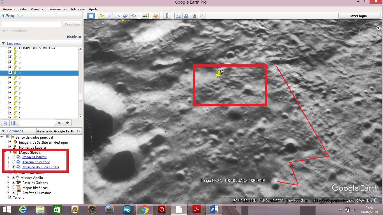383x215 pixels.
Task: Click the magnifier search icon under Lugares
Action: [x=5, y=123]
